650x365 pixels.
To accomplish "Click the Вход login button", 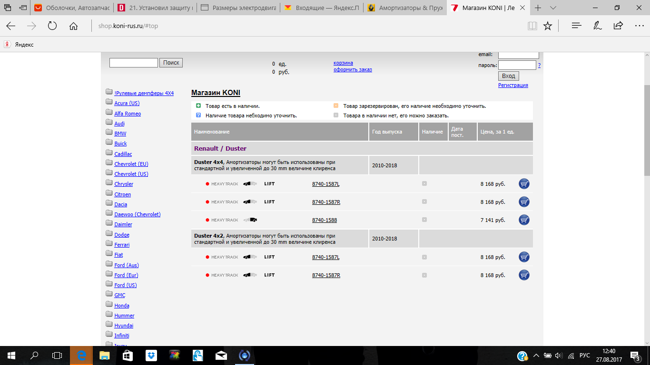I will click(x=509, y=76).
